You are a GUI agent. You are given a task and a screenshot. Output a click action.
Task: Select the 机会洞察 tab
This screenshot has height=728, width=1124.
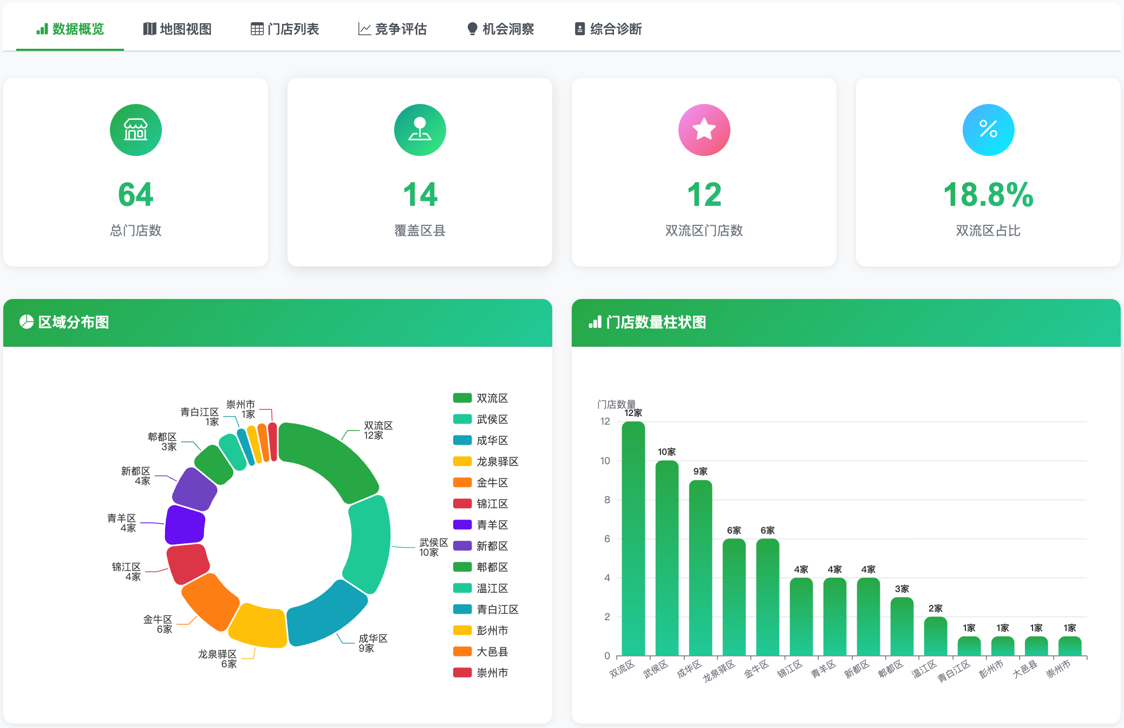[500, 29]
